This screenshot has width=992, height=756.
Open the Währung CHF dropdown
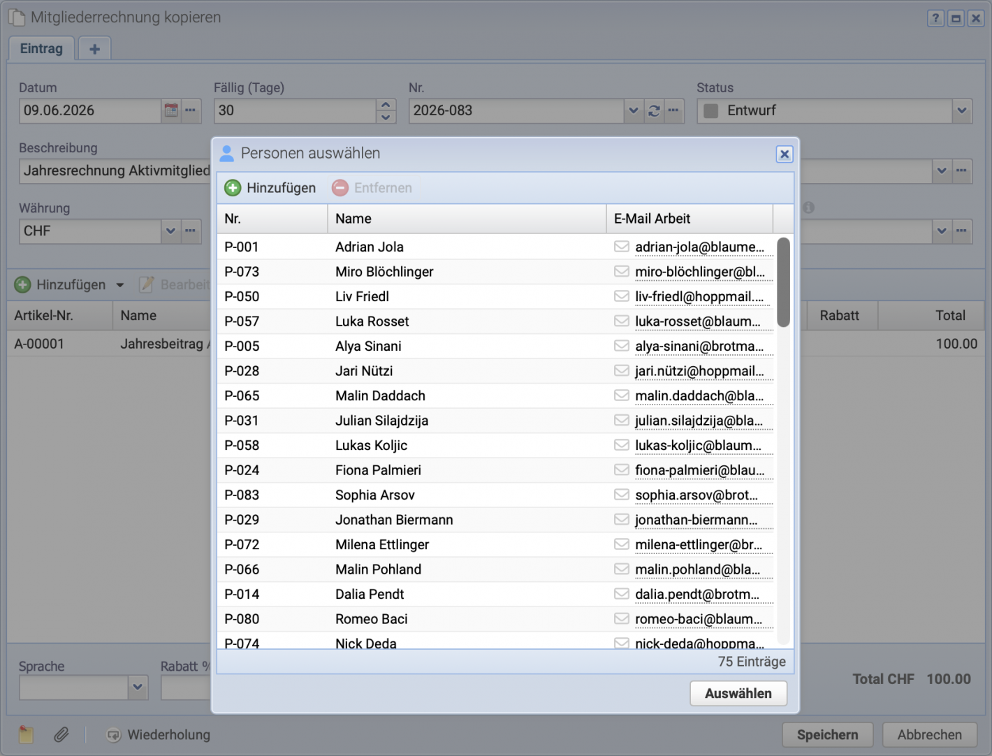170,231
